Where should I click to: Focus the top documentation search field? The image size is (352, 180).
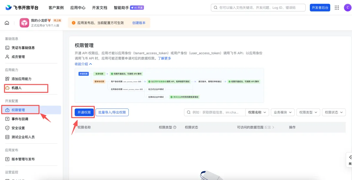coord(259,8)
